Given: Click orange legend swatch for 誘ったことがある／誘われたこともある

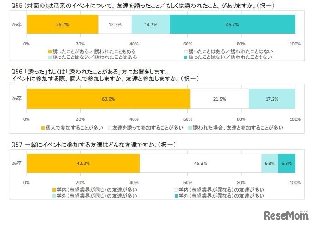Looking at the screenshot, I should 49,51.
